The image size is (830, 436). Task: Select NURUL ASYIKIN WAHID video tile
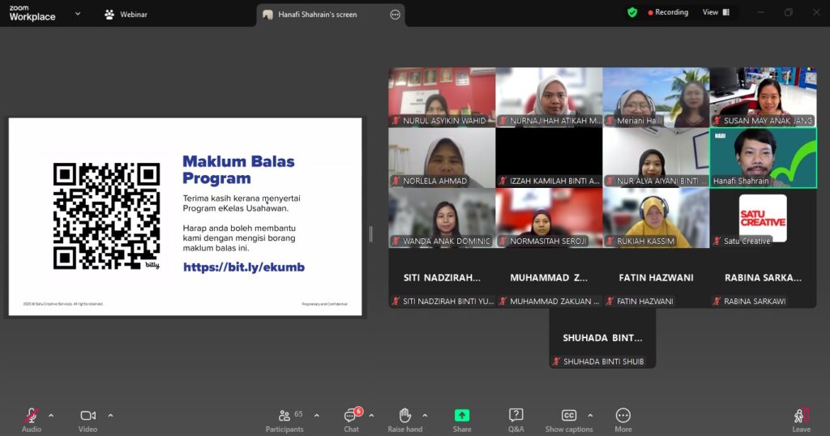tap(442, 97)
